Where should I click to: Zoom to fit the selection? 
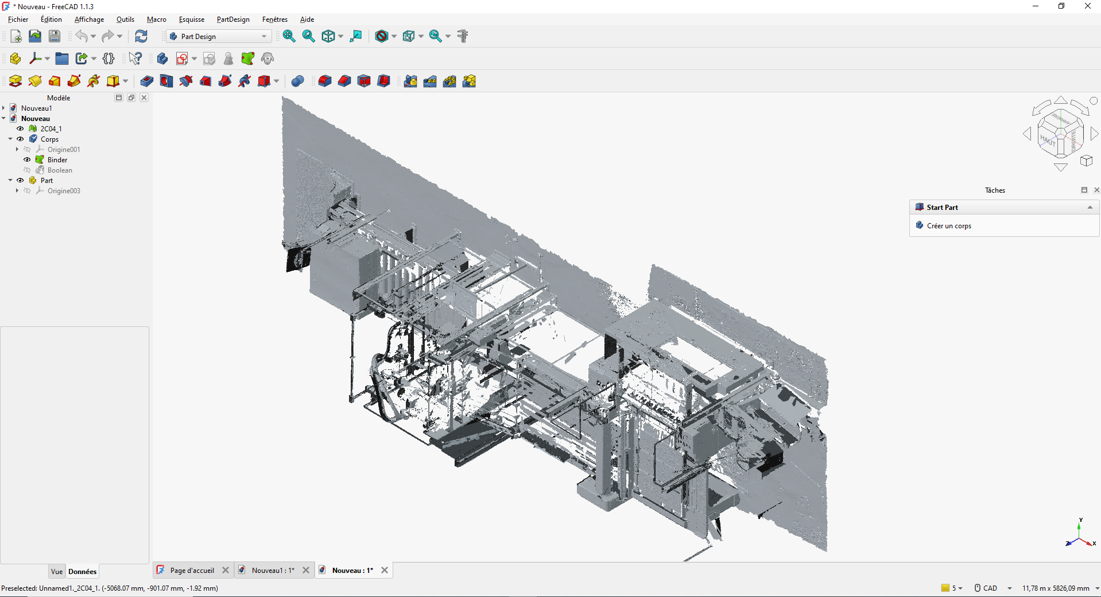(x=309, y=36)
